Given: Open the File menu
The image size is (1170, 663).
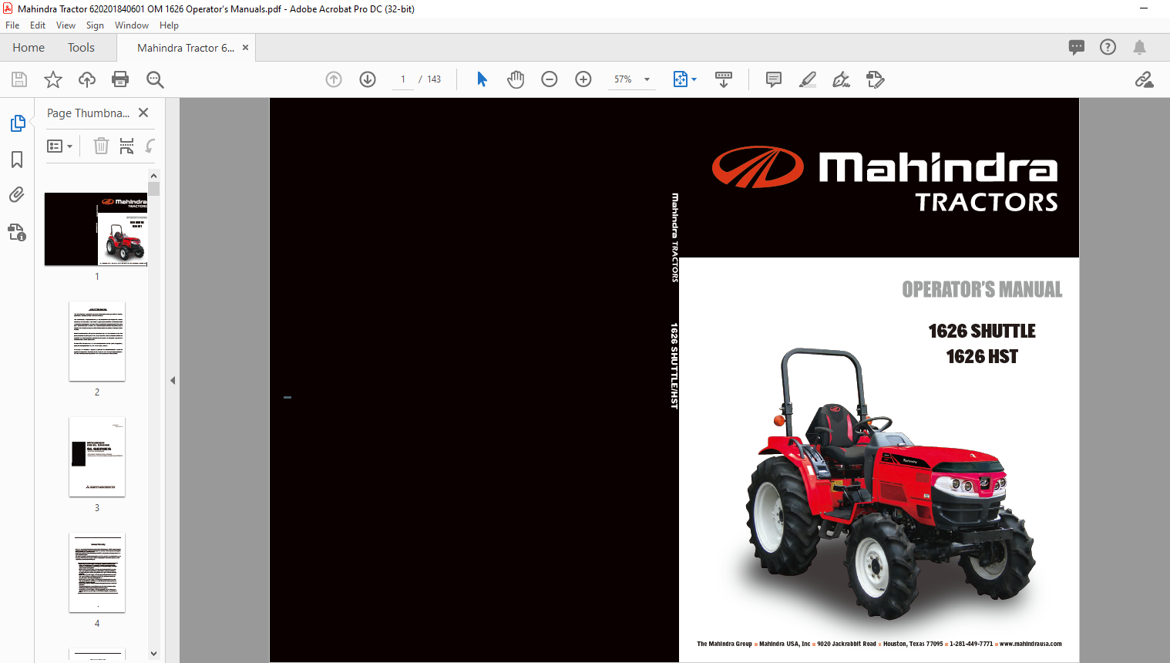Looking at the screenshot, I should coord(12,25).
